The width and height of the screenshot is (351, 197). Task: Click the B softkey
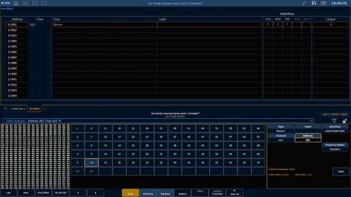point(95,193)
